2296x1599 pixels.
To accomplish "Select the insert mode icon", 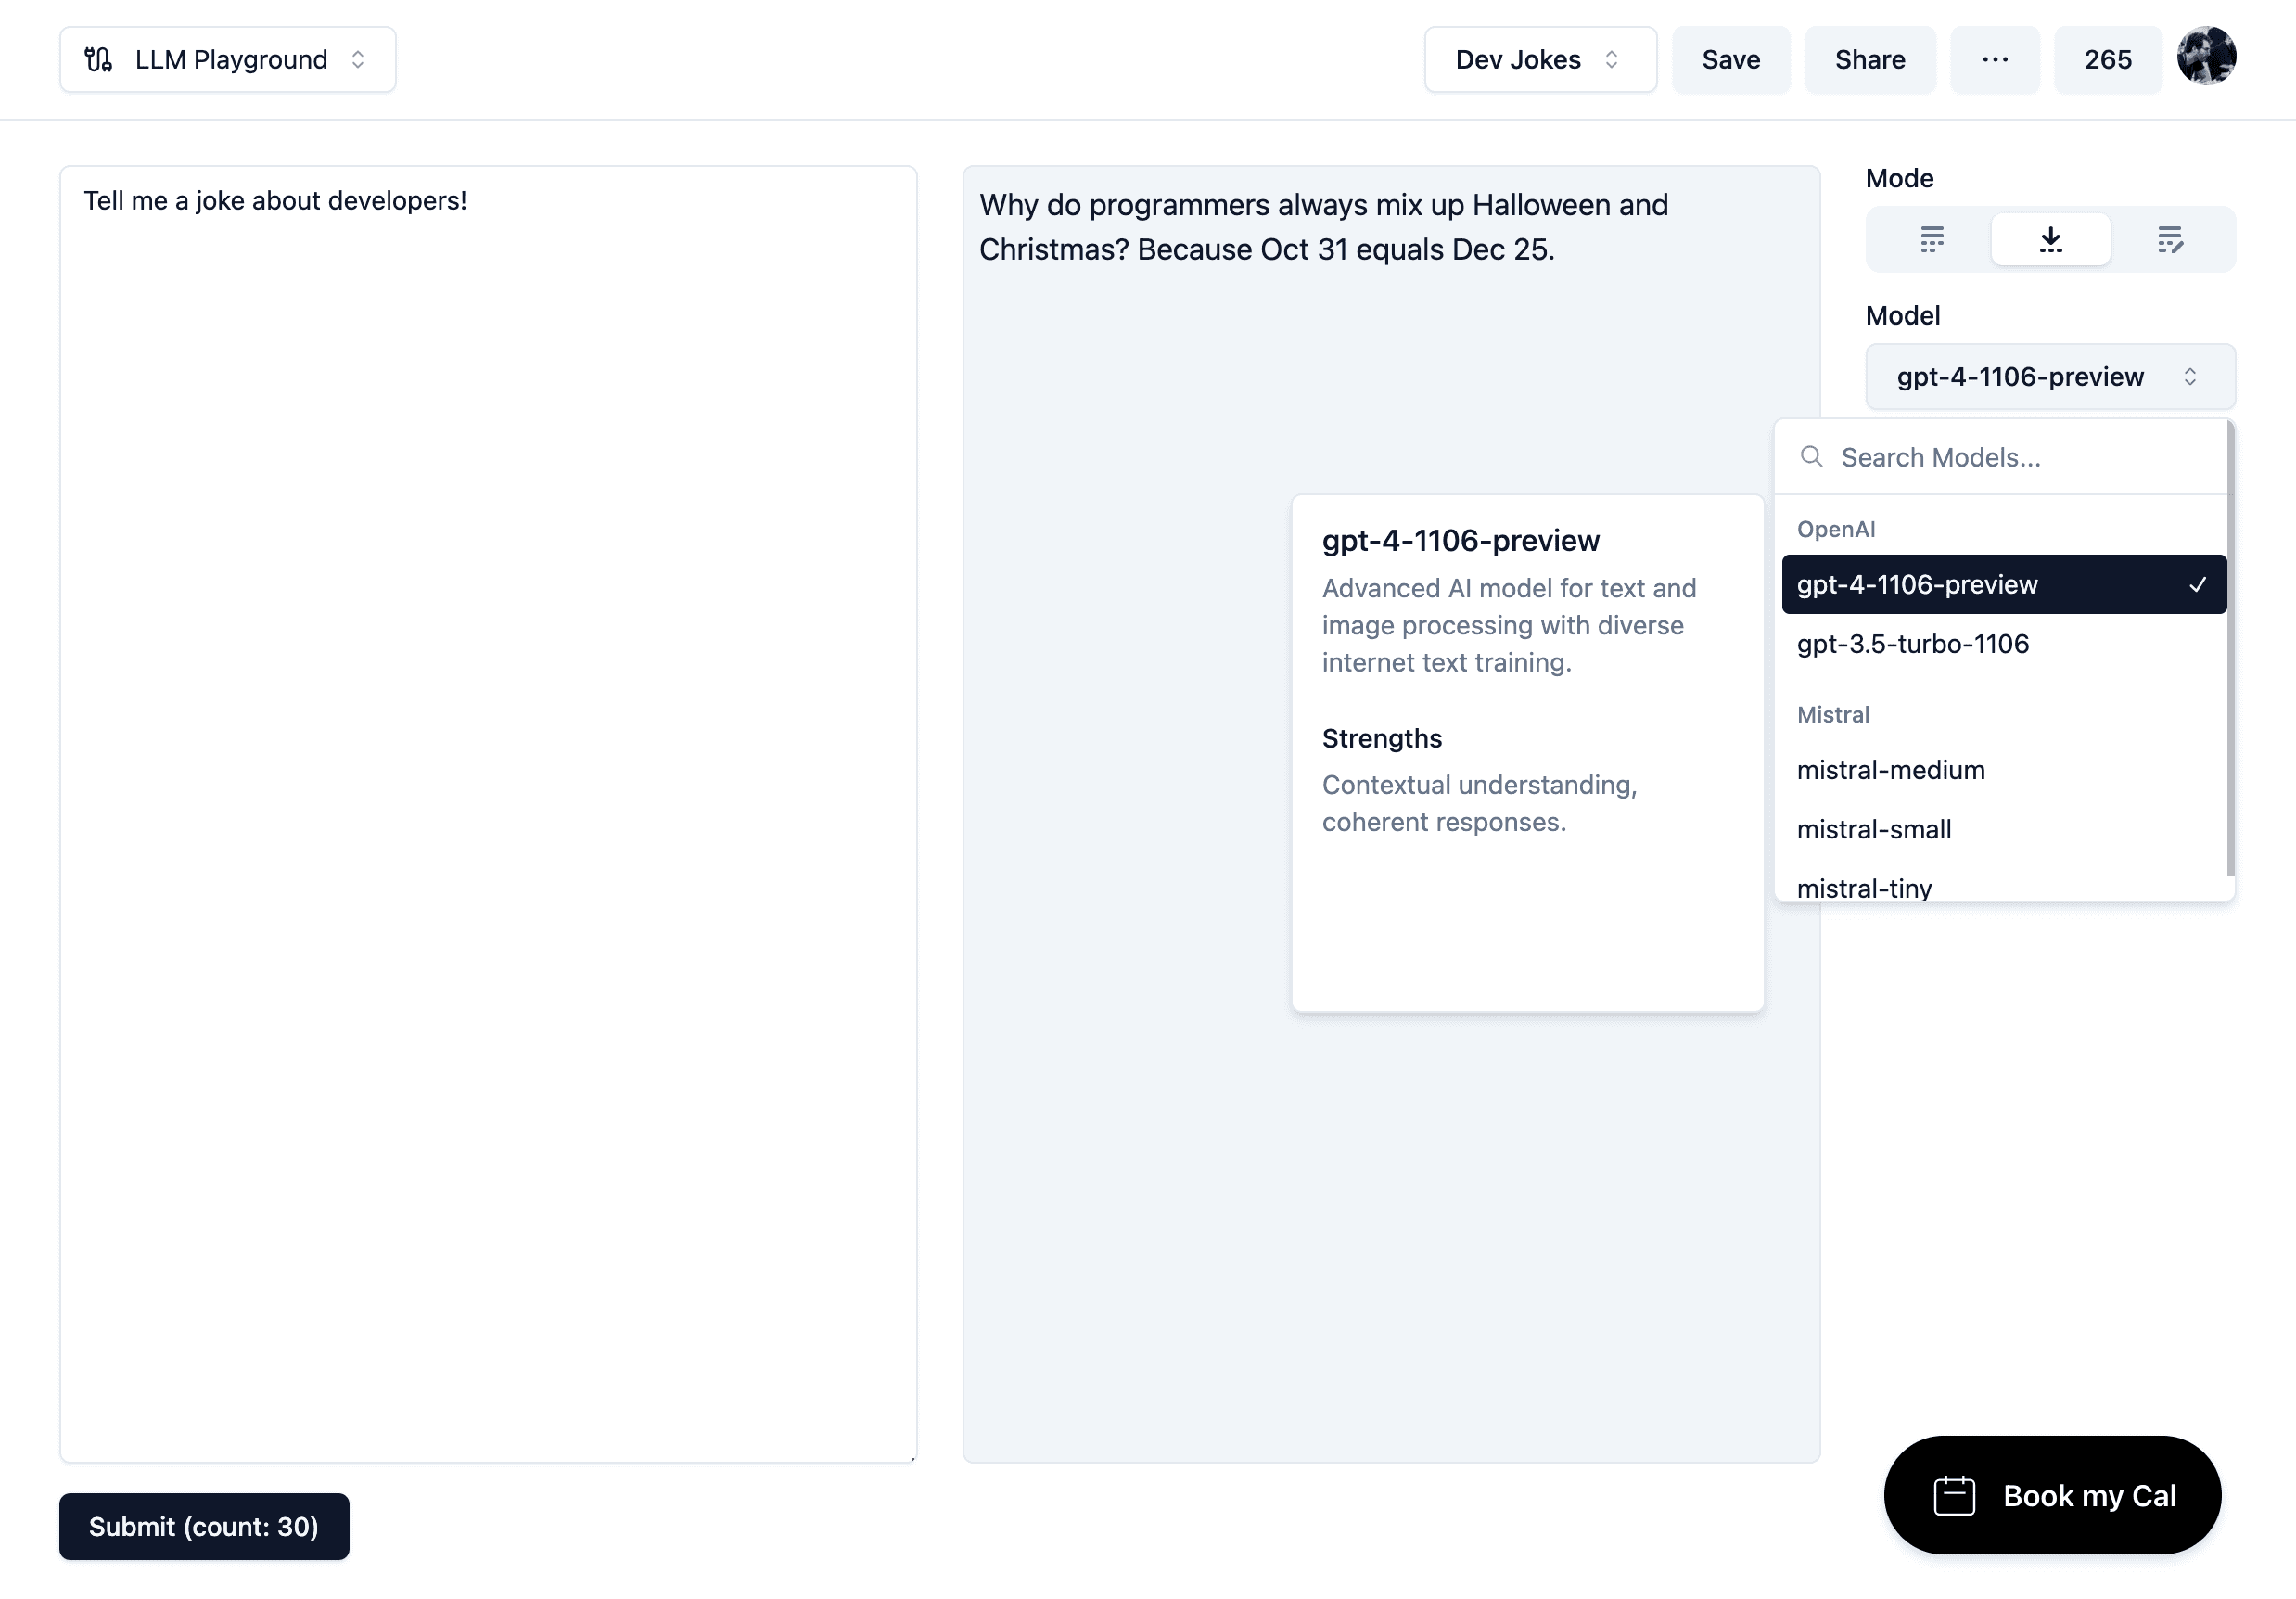I will (x=2050, y=240).
